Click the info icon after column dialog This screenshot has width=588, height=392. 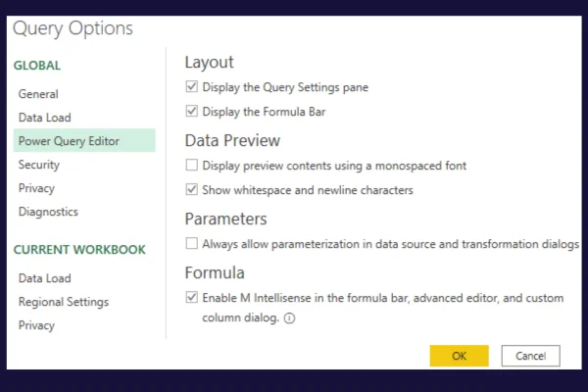(x=289, y=318)
